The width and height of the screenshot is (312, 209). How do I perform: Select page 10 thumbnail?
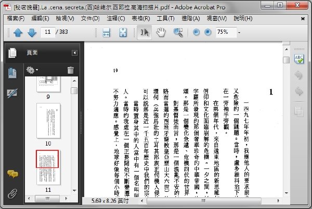tap(48, 121)
